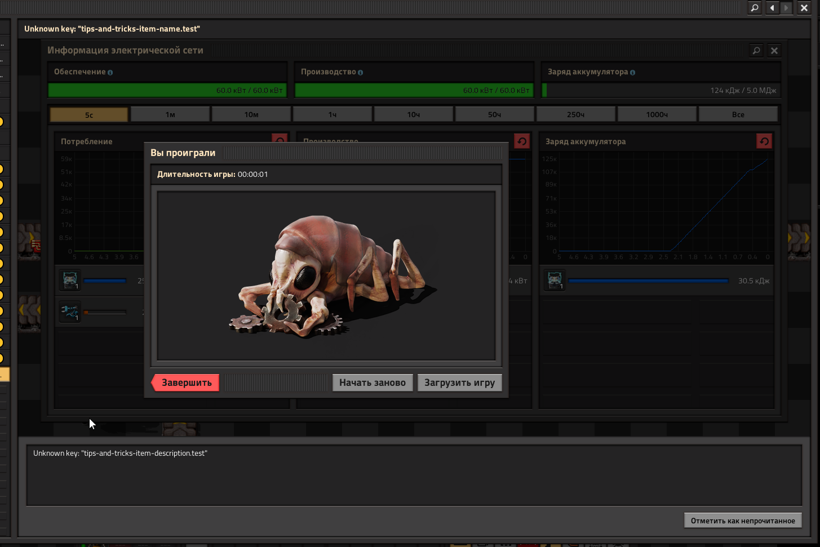The height and width of the screenshot is (547, 820).
Task: Close the tips and tricks window
Action: tap(804, 8)
